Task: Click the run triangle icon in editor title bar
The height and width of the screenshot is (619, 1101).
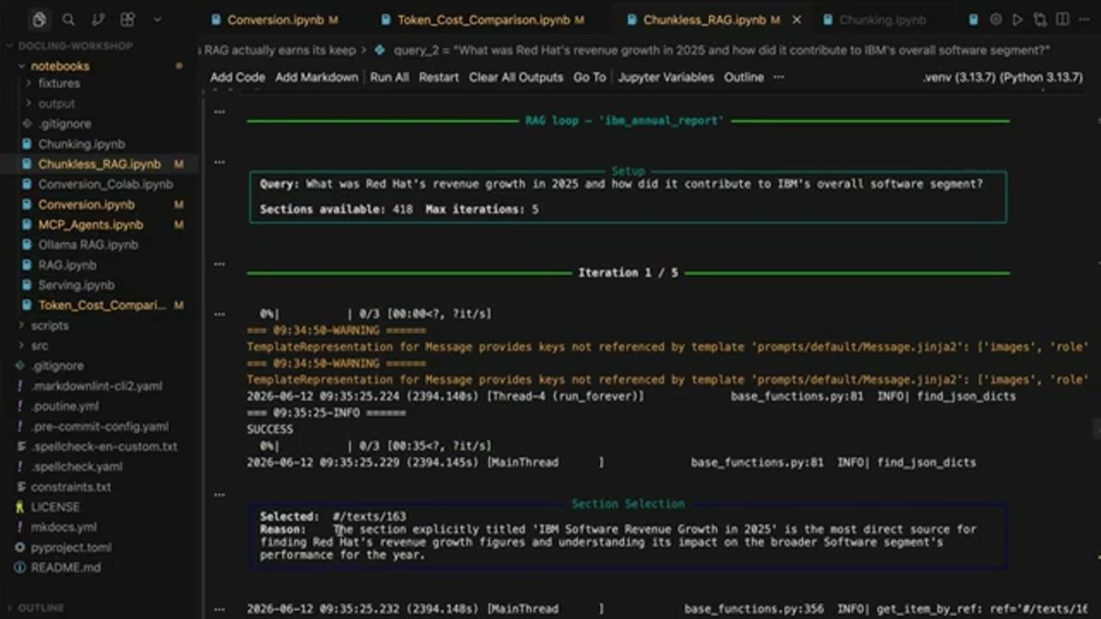Action: click(x=1018, y=19)
